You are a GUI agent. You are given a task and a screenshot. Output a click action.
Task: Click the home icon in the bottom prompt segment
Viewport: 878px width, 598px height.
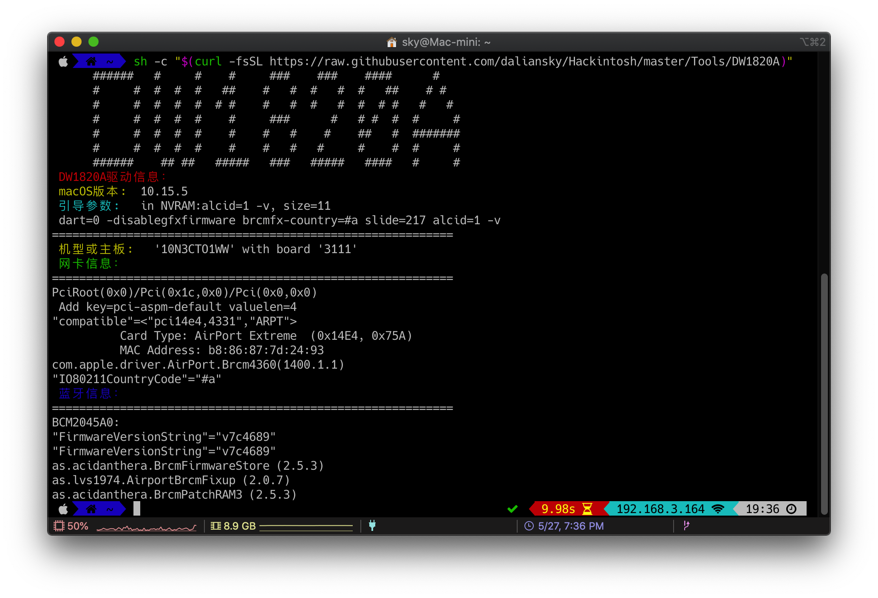91,508
